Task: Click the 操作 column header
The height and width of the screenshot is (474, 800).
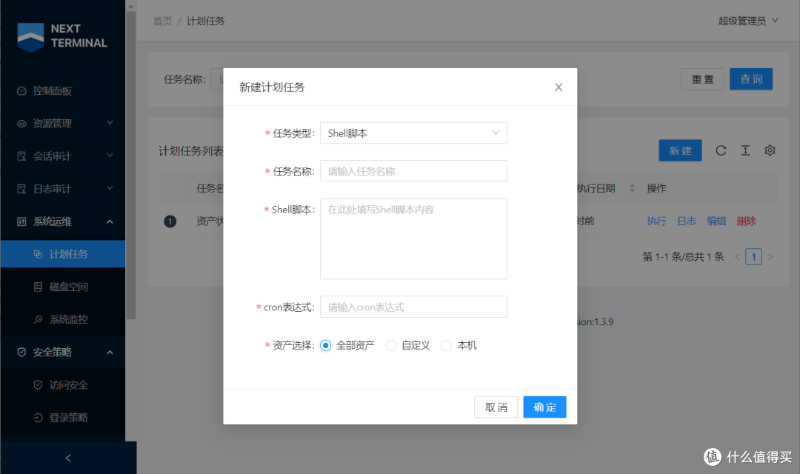Action: pyautogui.click(x=656, y=188)
